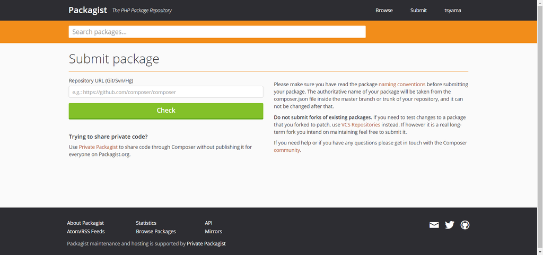Focus the Repository URL input field
543x255 pixels.
point(166,92)
